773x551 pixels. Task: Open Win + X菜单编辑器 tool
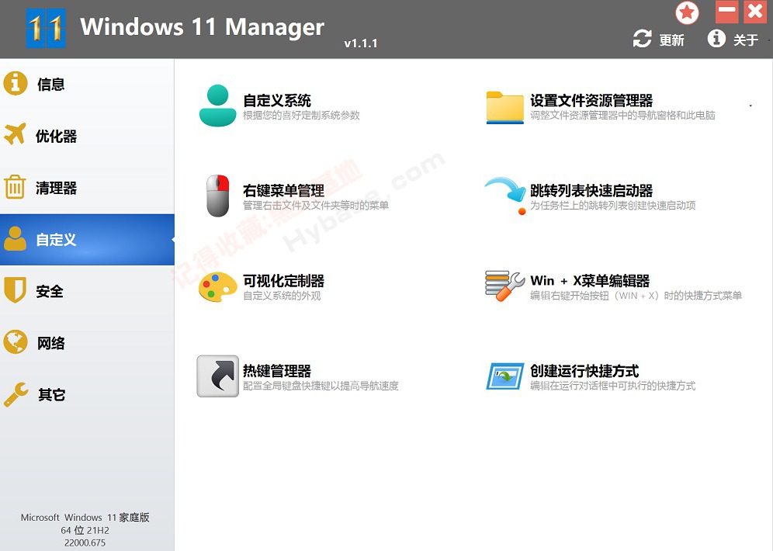point(590,281)
